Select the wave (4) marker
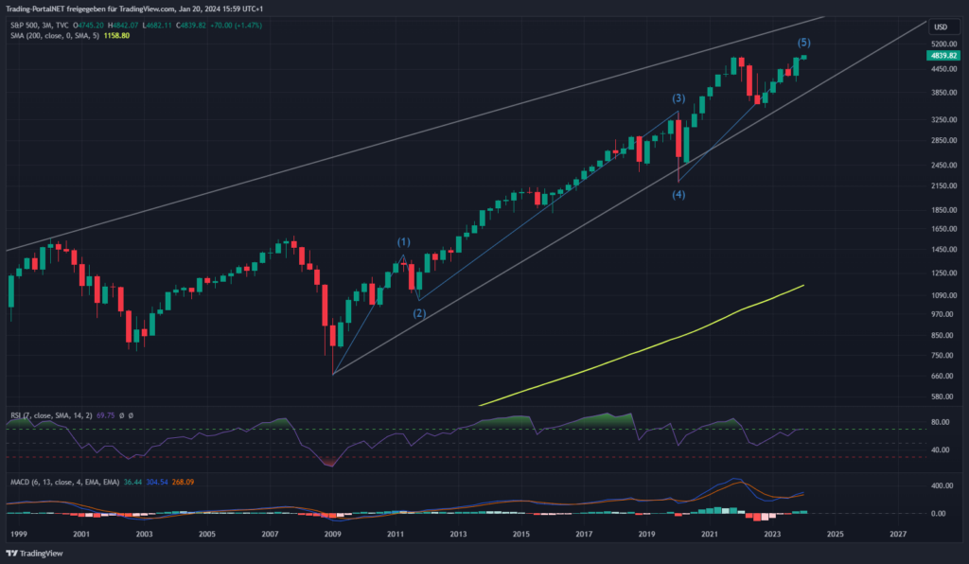This screenshot has height=564, width=969. click(x=679, y=195)
